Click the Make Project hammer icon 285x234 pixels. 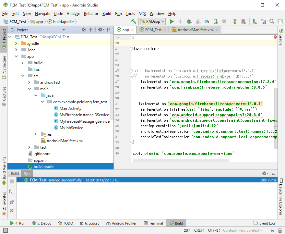[134, 21]
